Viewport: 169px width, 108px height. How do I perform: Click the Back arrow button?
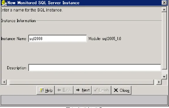coord(64,90)
